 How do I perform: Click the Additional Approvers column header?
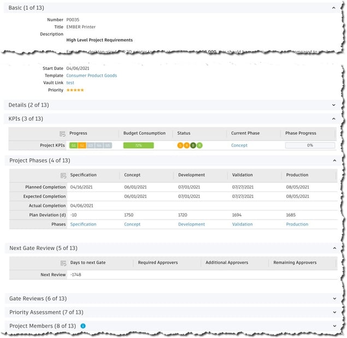(x=227, y=263)
